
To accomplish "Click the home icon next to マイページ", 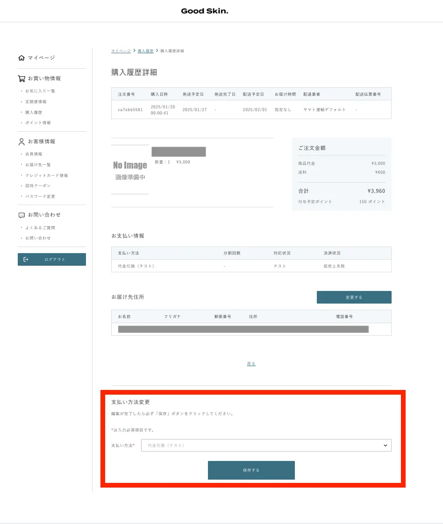I will click(21, 57).
